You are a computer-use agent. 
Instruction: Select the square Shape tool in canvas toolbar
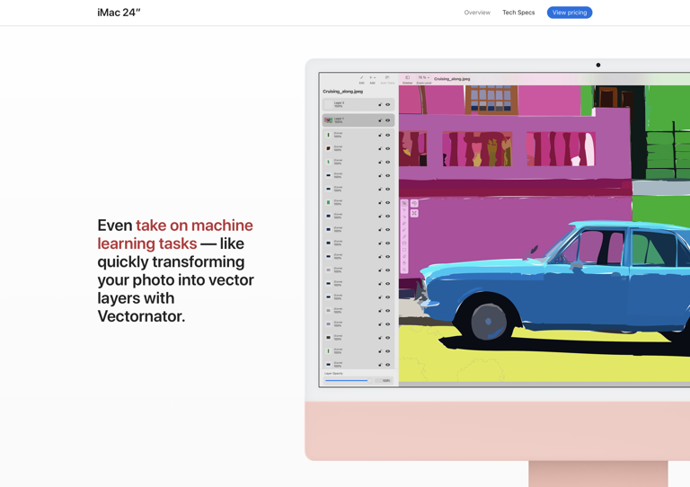pos(404,250)
